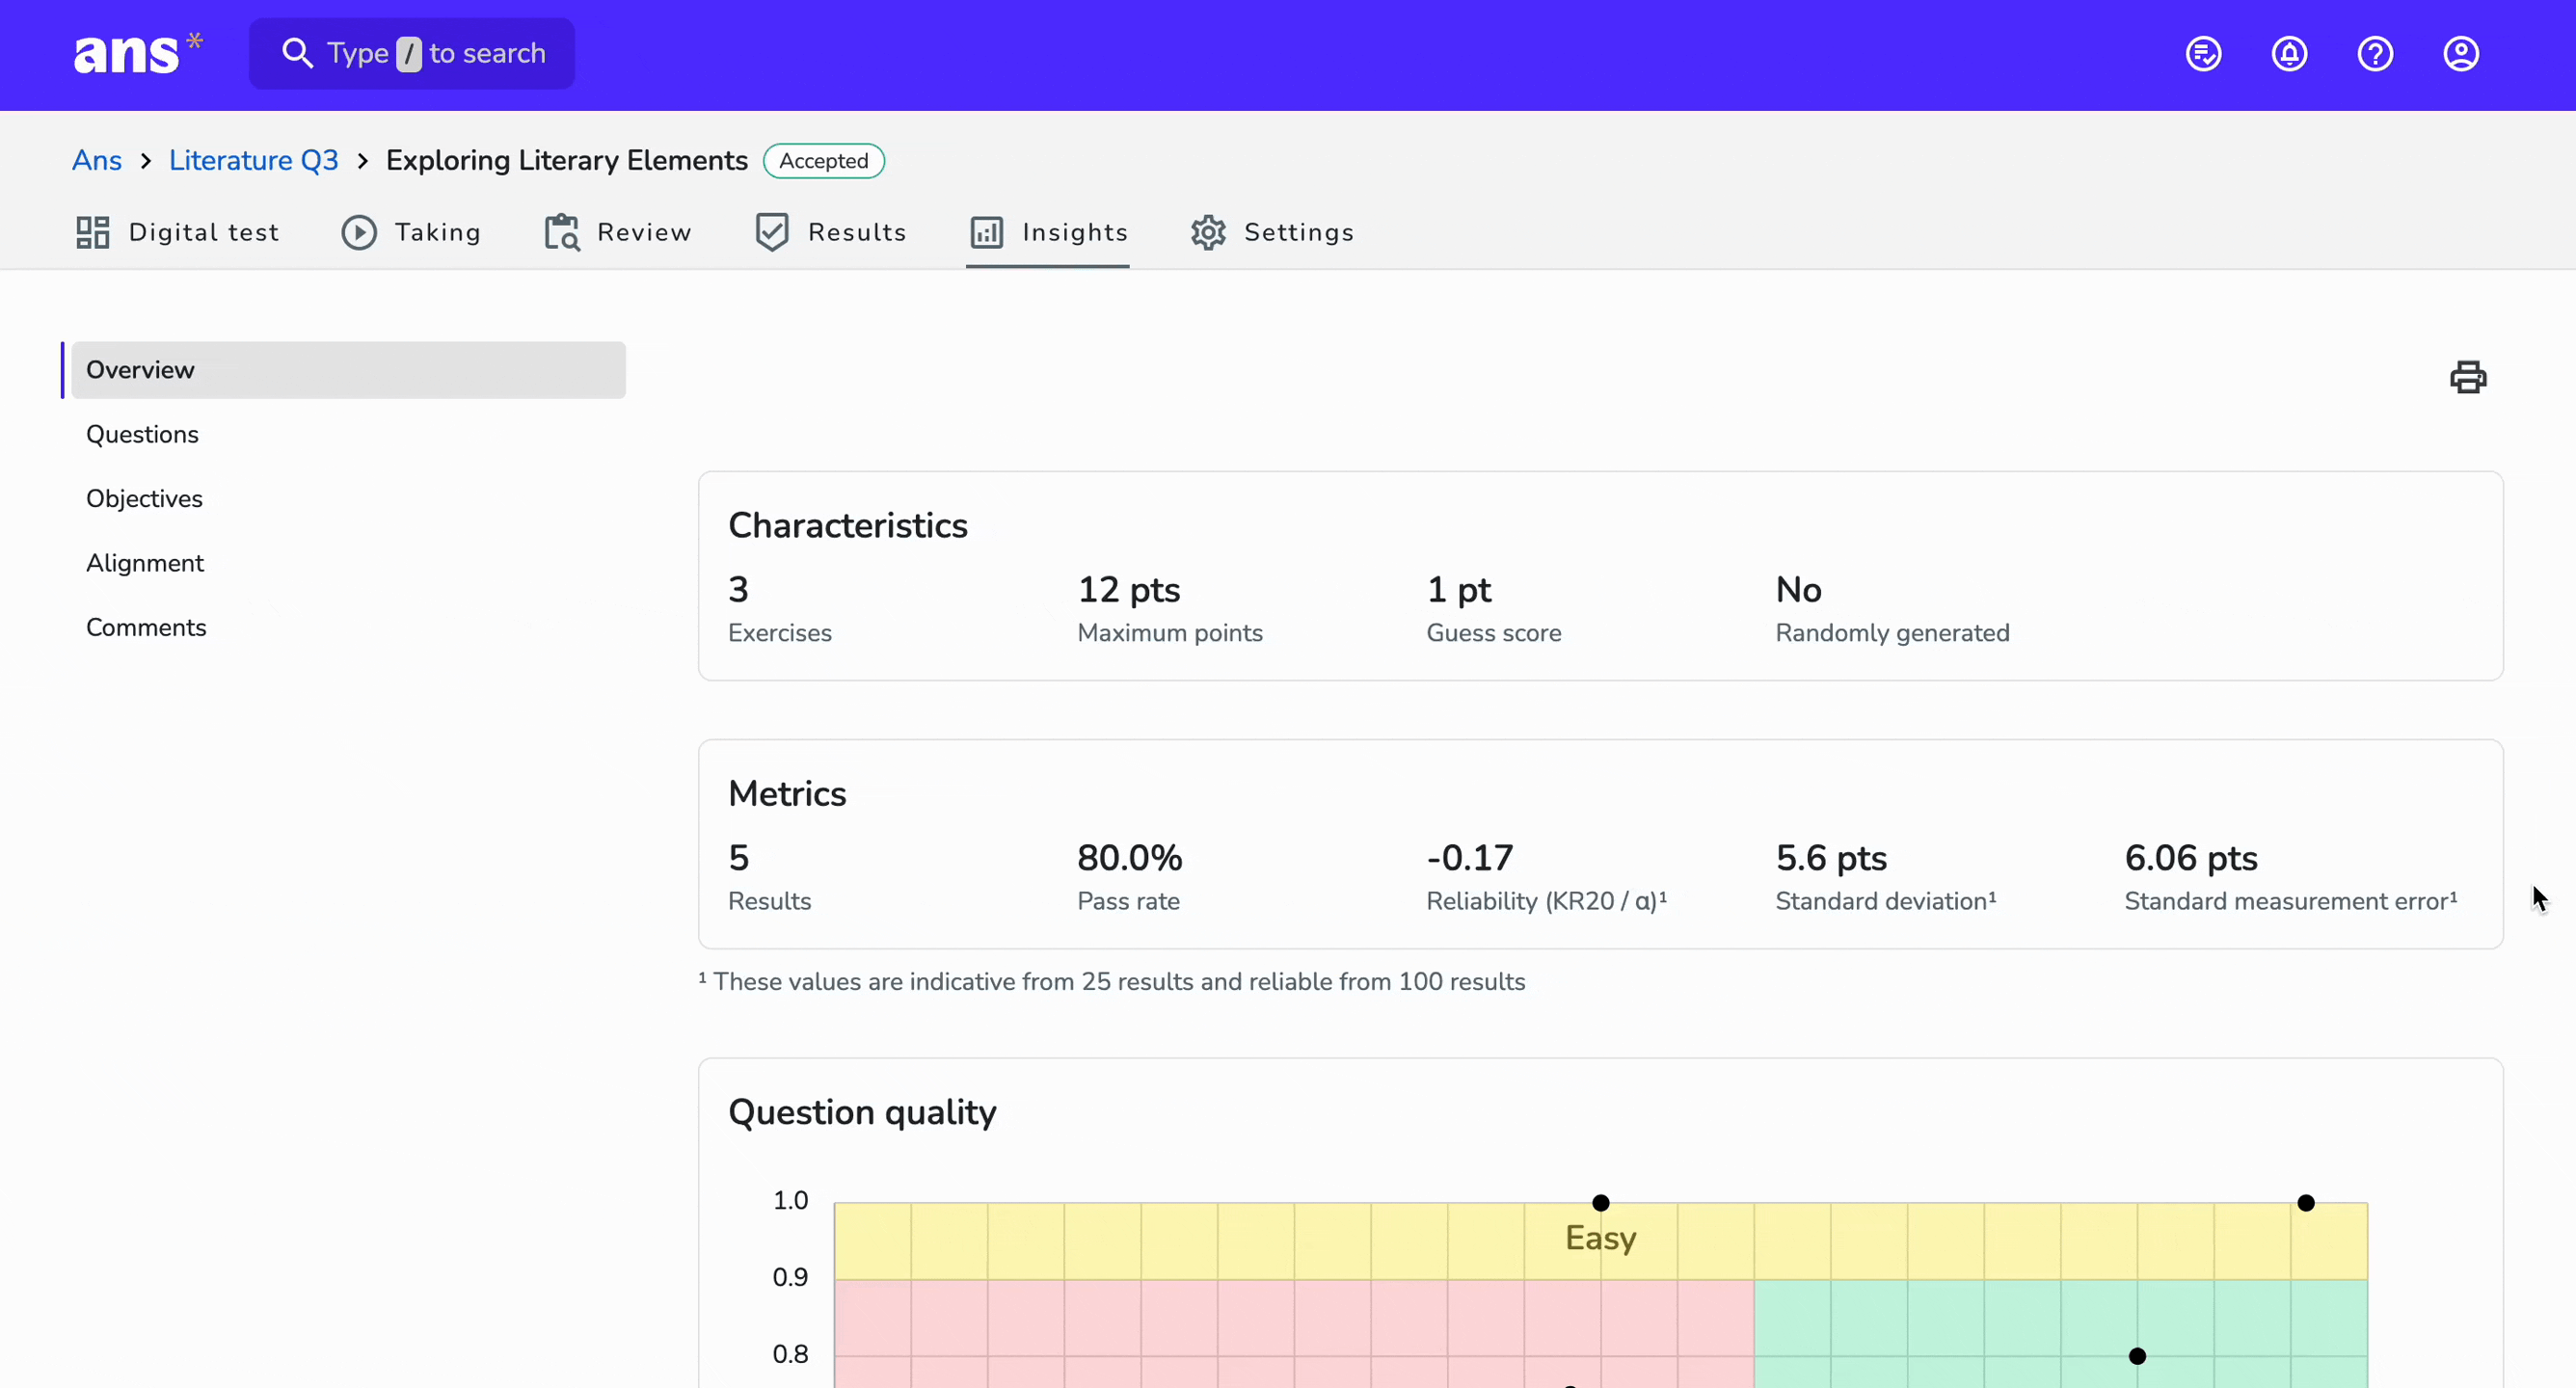Viewport: 2576px width, 1388px height.
Task: Click the Easy label in the chart
Action: click(x=1600, y=1238)
